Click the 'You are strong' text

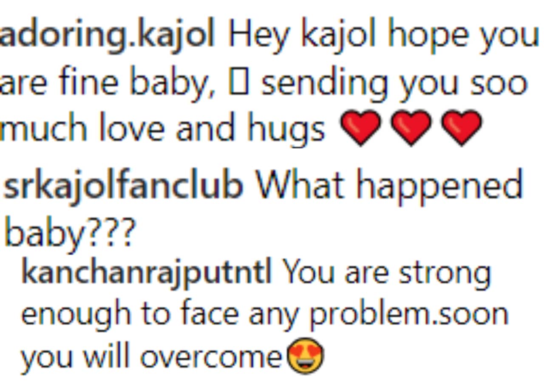click(x=386, y=273)
